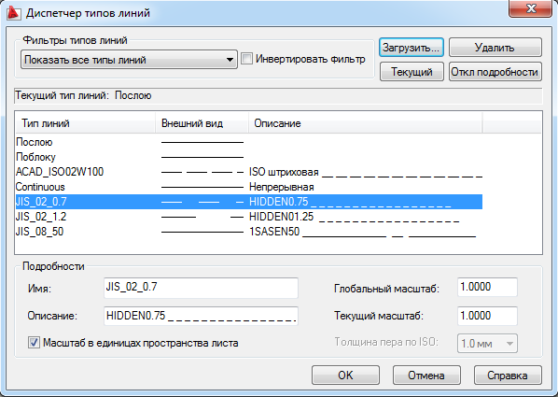Select the JIS_02_1.2 linetype row

[249, 217]
